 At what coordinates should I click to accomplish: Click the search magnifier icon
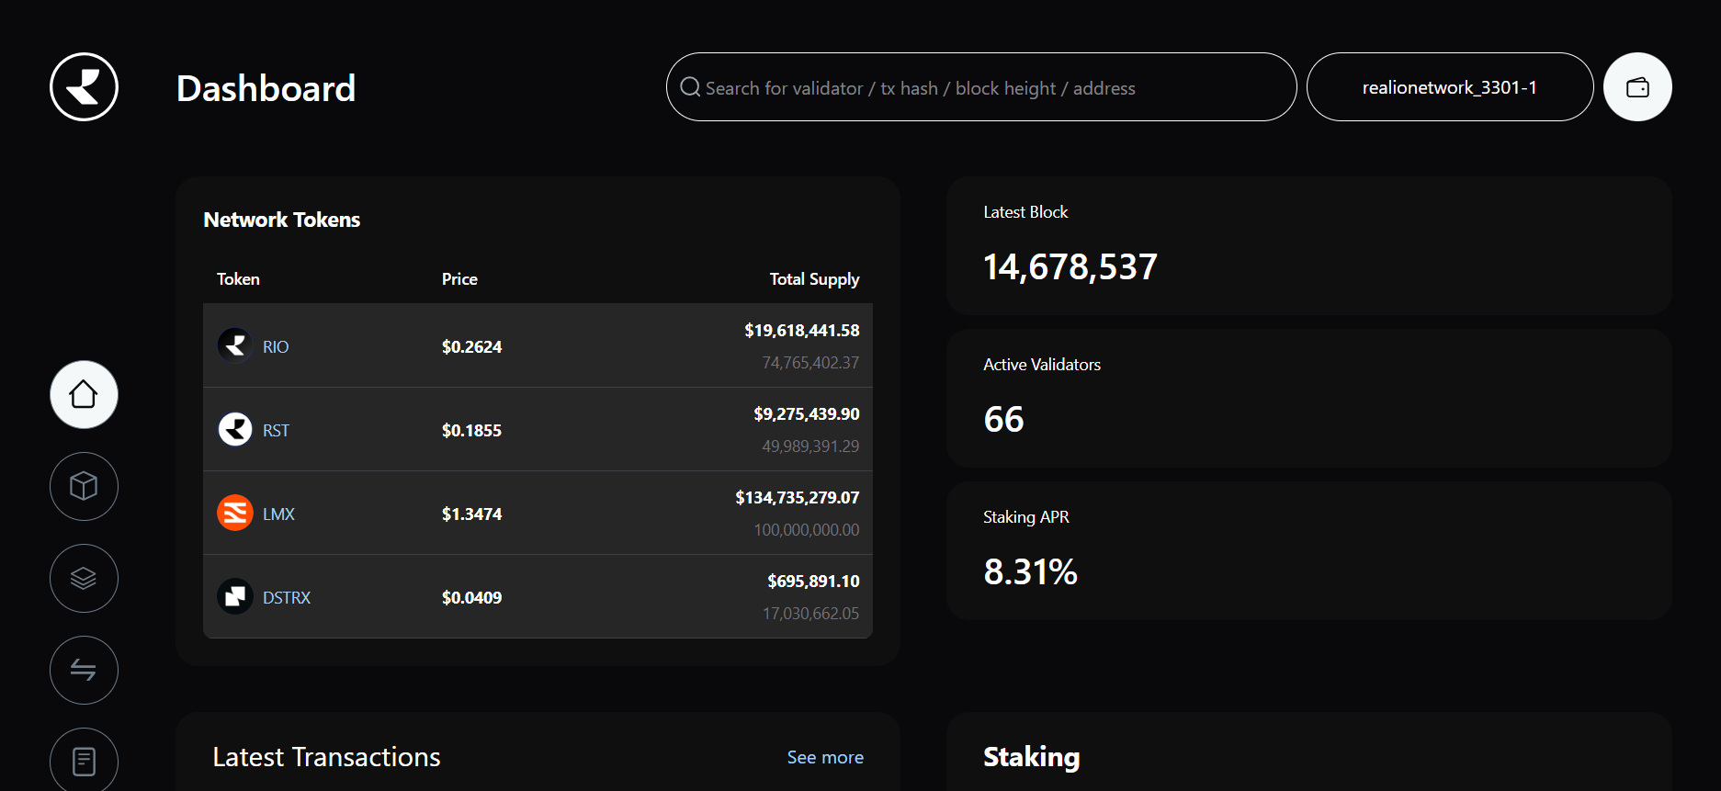[690, 87]
